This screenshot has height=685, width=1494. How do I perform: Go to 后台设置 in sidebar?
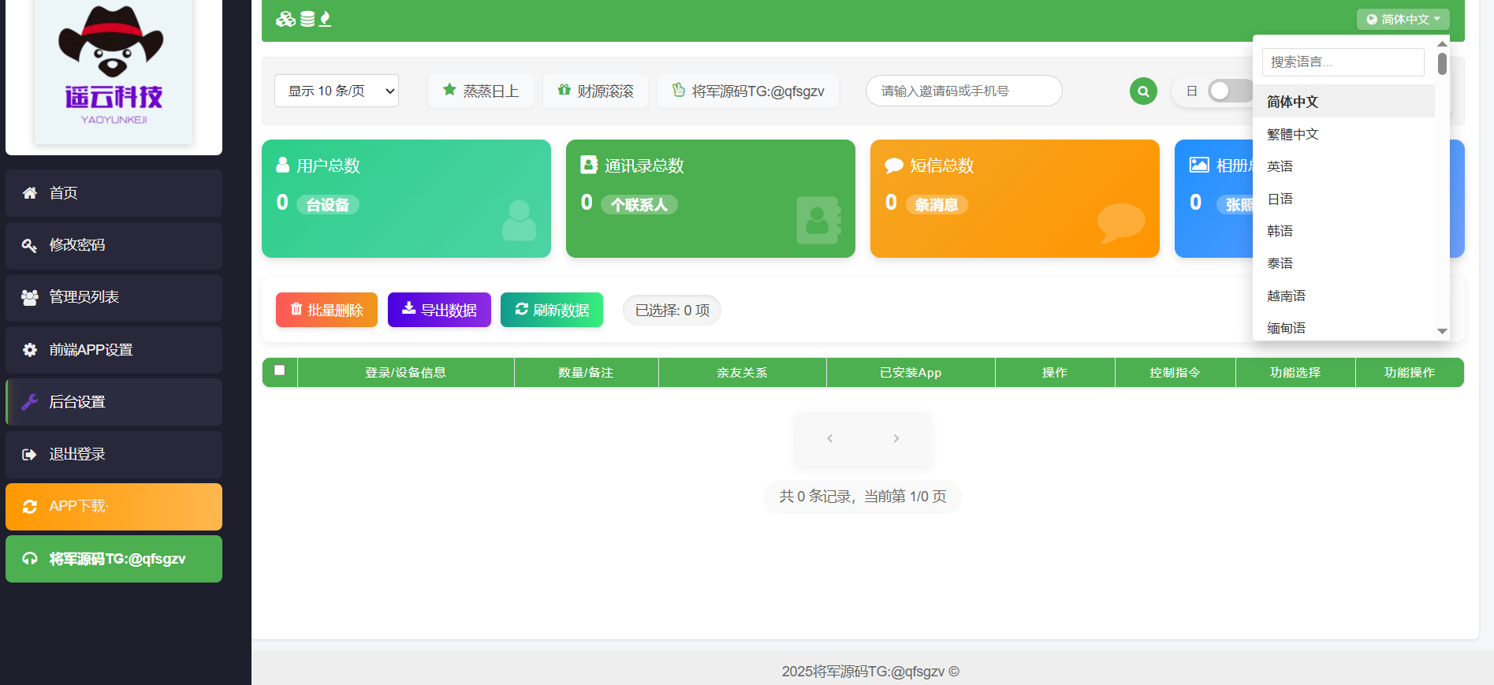[x=114, y=402]
